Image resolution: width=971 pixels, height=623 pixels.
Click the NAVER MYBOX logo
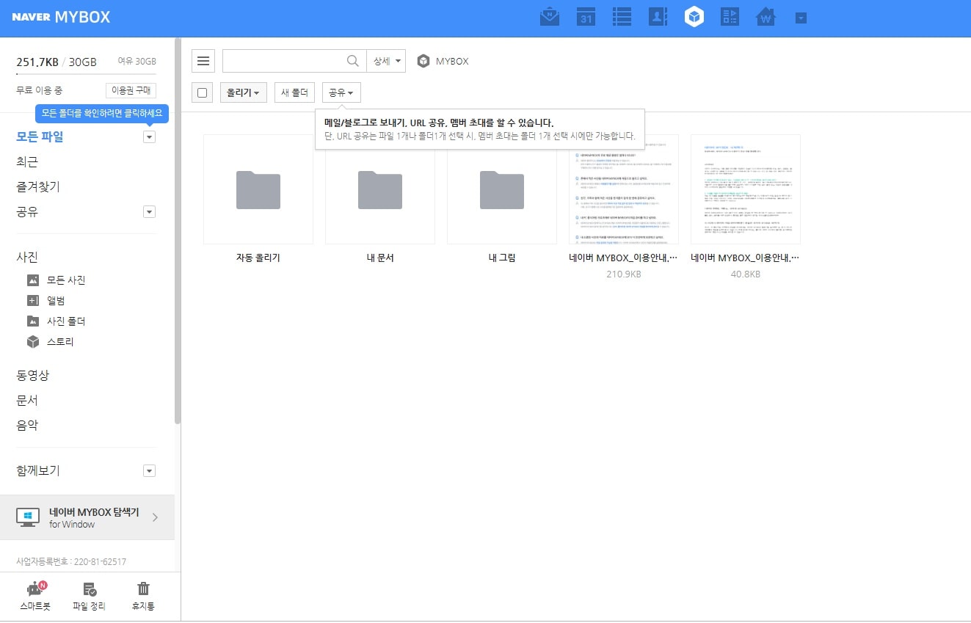[61, 17]
